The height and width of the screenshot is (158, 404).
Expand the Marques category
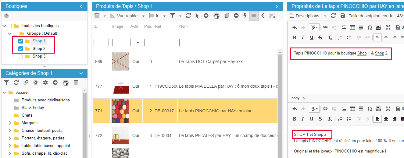tap(10, 123)
